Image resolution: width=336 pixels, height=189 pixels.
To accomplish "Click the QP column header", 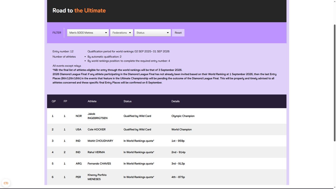I will (x=54, y=101).
